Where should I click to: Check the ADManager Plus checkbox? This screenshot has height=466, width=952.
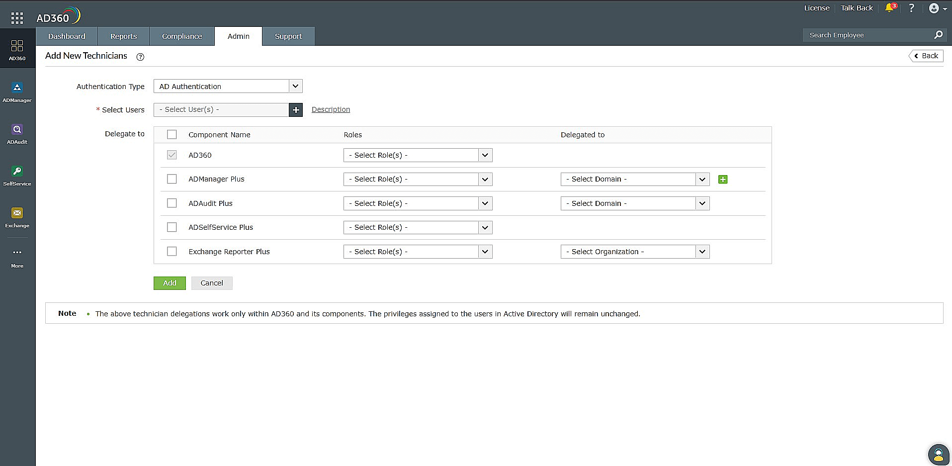(172, 179)
